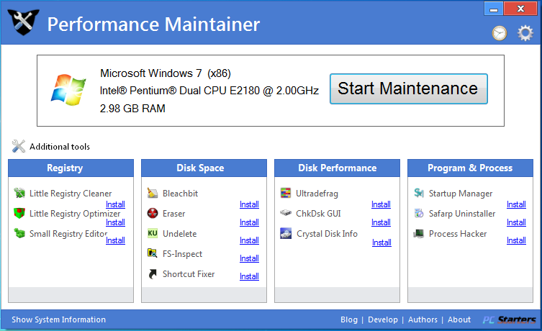Image resolution: width=542 pixels, height=331 pixels.
Task: Click the Shortcut Fixer arrow icon
Action: 153,273
